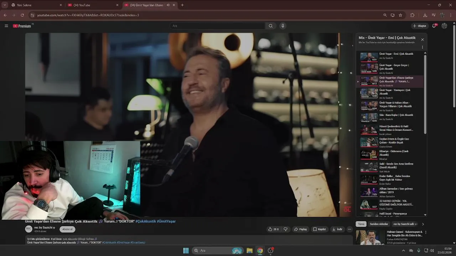Image resolution: width=456 pixels, height=256 pixels.
Task: Expand the video description box
Action: (189, 240)
